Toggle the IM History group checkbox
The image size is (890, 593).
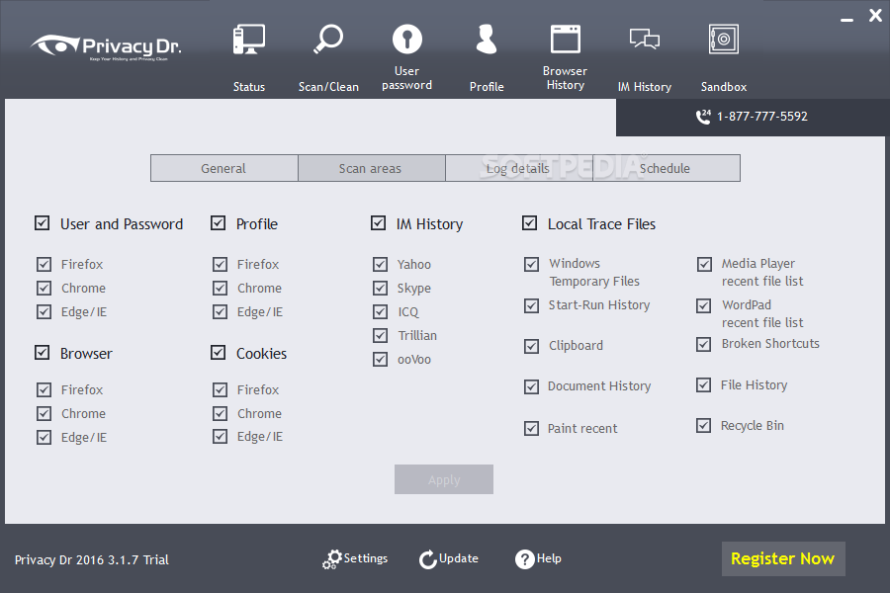pyautogui.click(x=378, y=223)
